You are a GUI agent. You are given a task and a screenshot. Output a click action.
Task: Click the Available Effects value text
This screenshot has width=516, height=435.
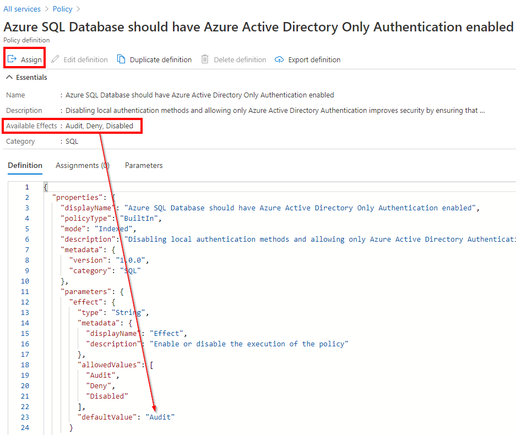tap(99, 126)
